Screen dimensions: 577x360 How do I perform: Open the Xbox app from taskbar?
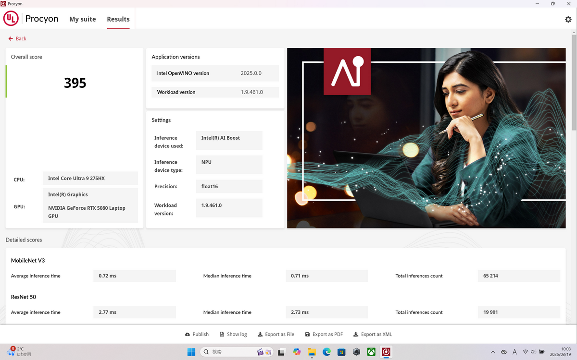[371, 352]
